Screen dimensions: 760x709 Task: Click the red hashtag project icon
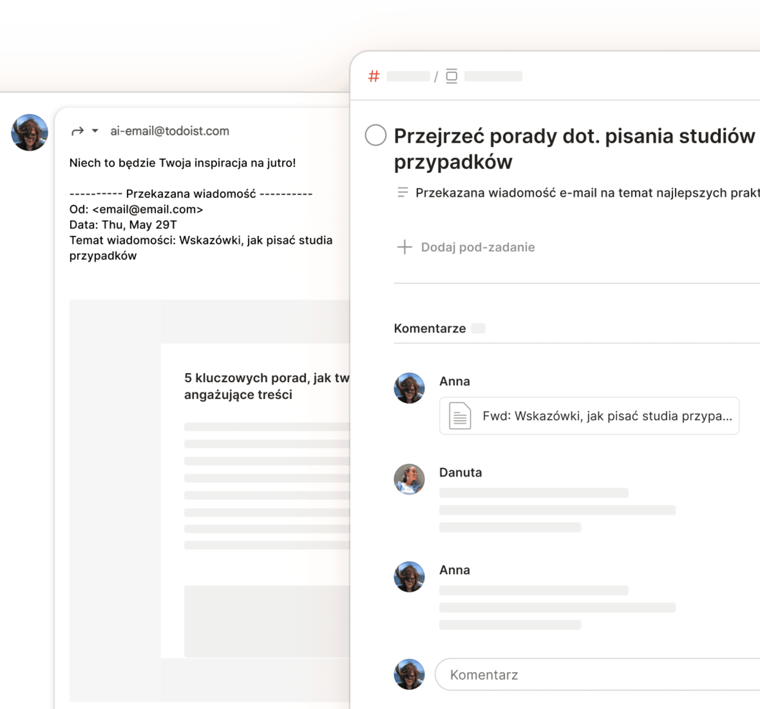coord(374,76)
